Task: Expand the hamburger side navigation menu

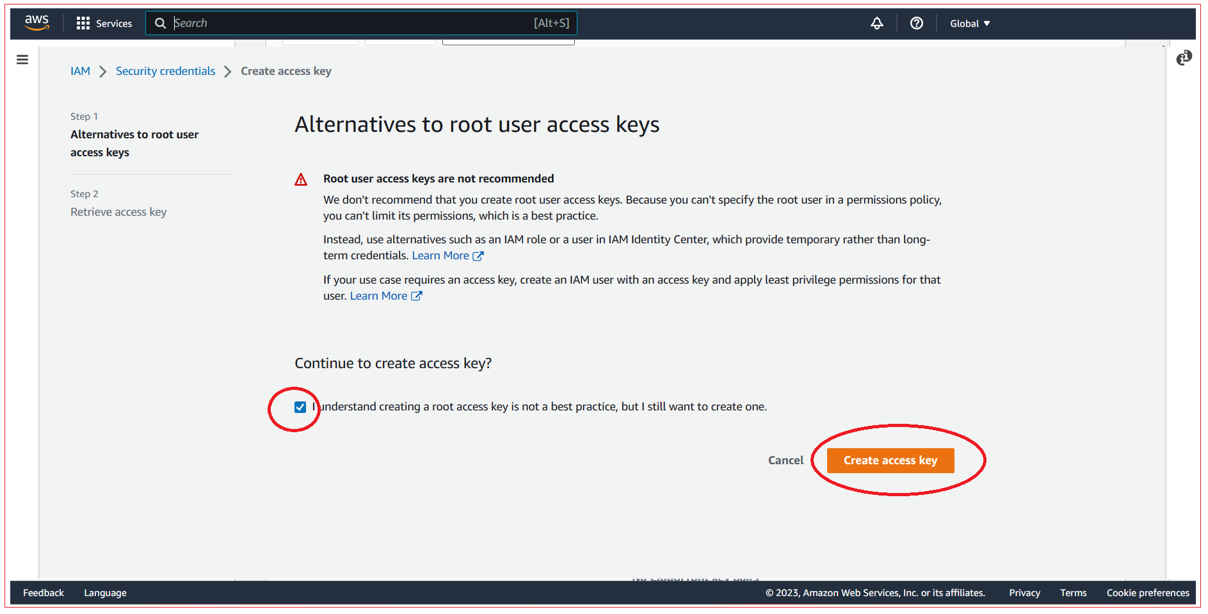Action: (x=22, y=60)
